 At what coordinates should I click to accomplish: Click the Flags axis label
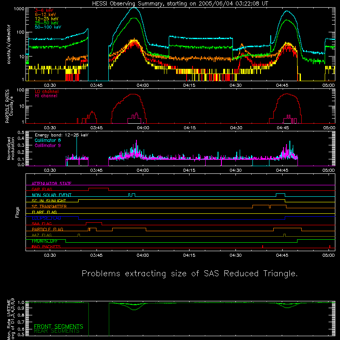pos(17,212)
